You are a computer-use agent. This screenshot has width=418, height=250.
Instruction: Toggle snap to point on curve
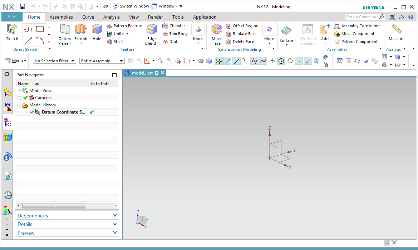pos(308,61)
